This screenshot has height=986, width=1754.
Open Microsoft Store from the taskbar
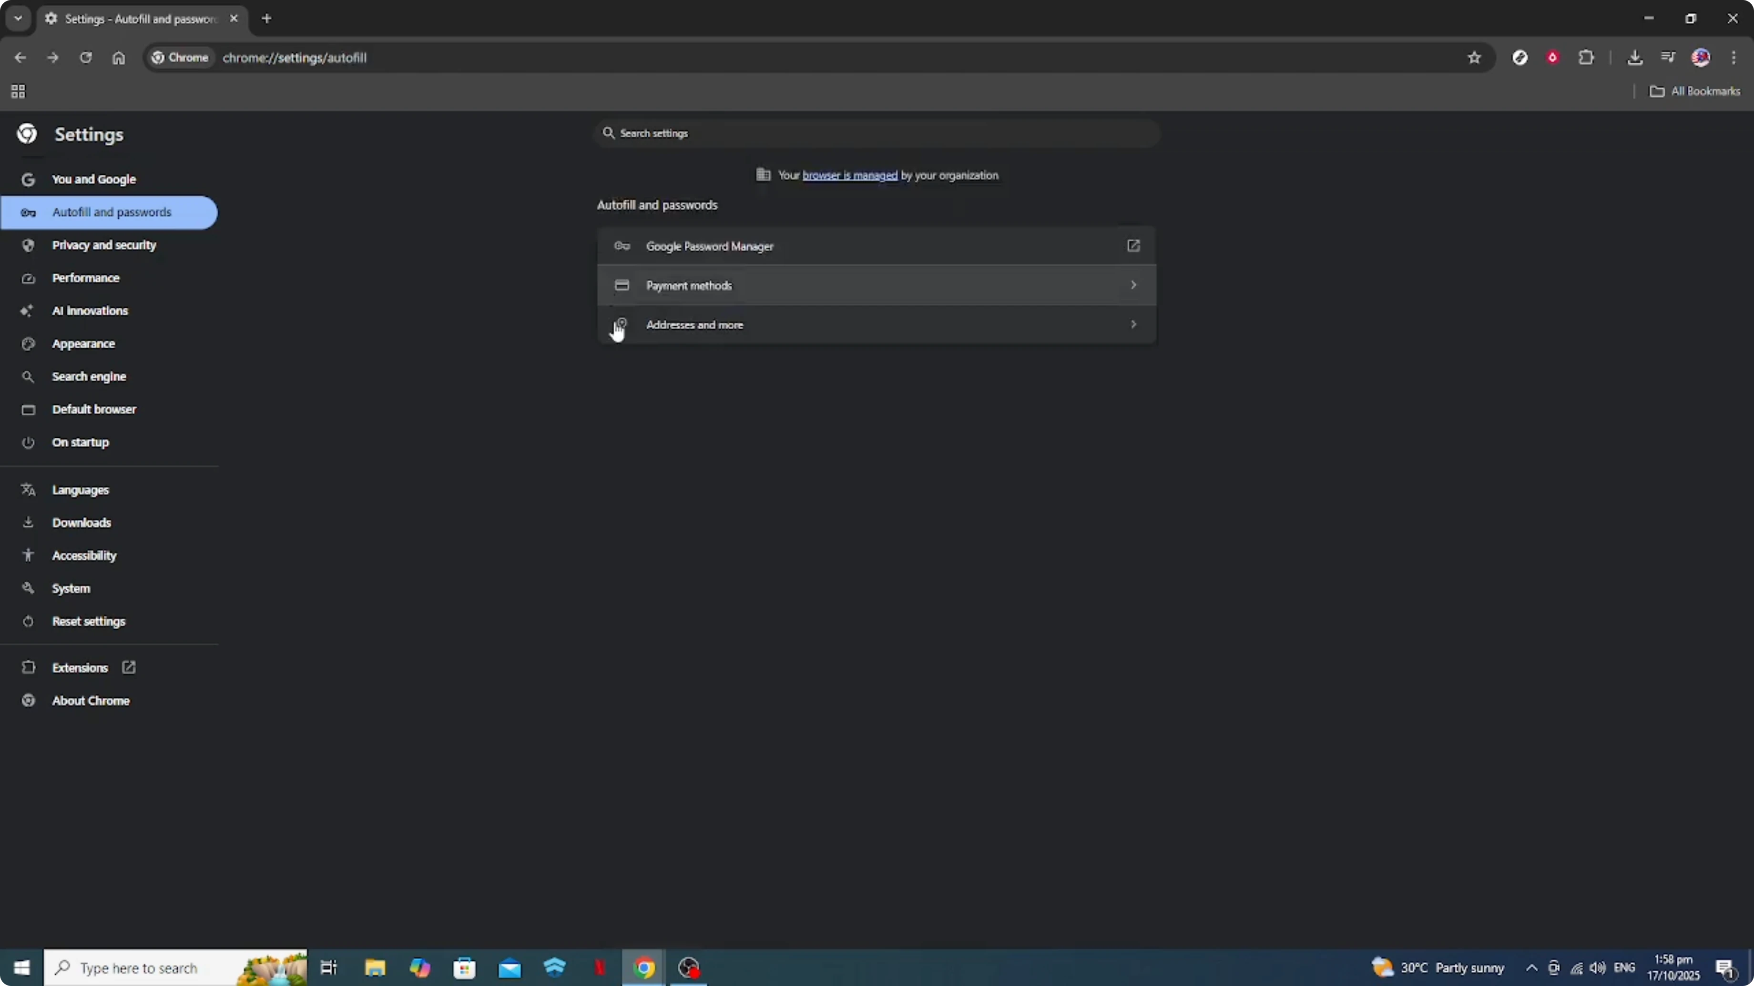464,967
